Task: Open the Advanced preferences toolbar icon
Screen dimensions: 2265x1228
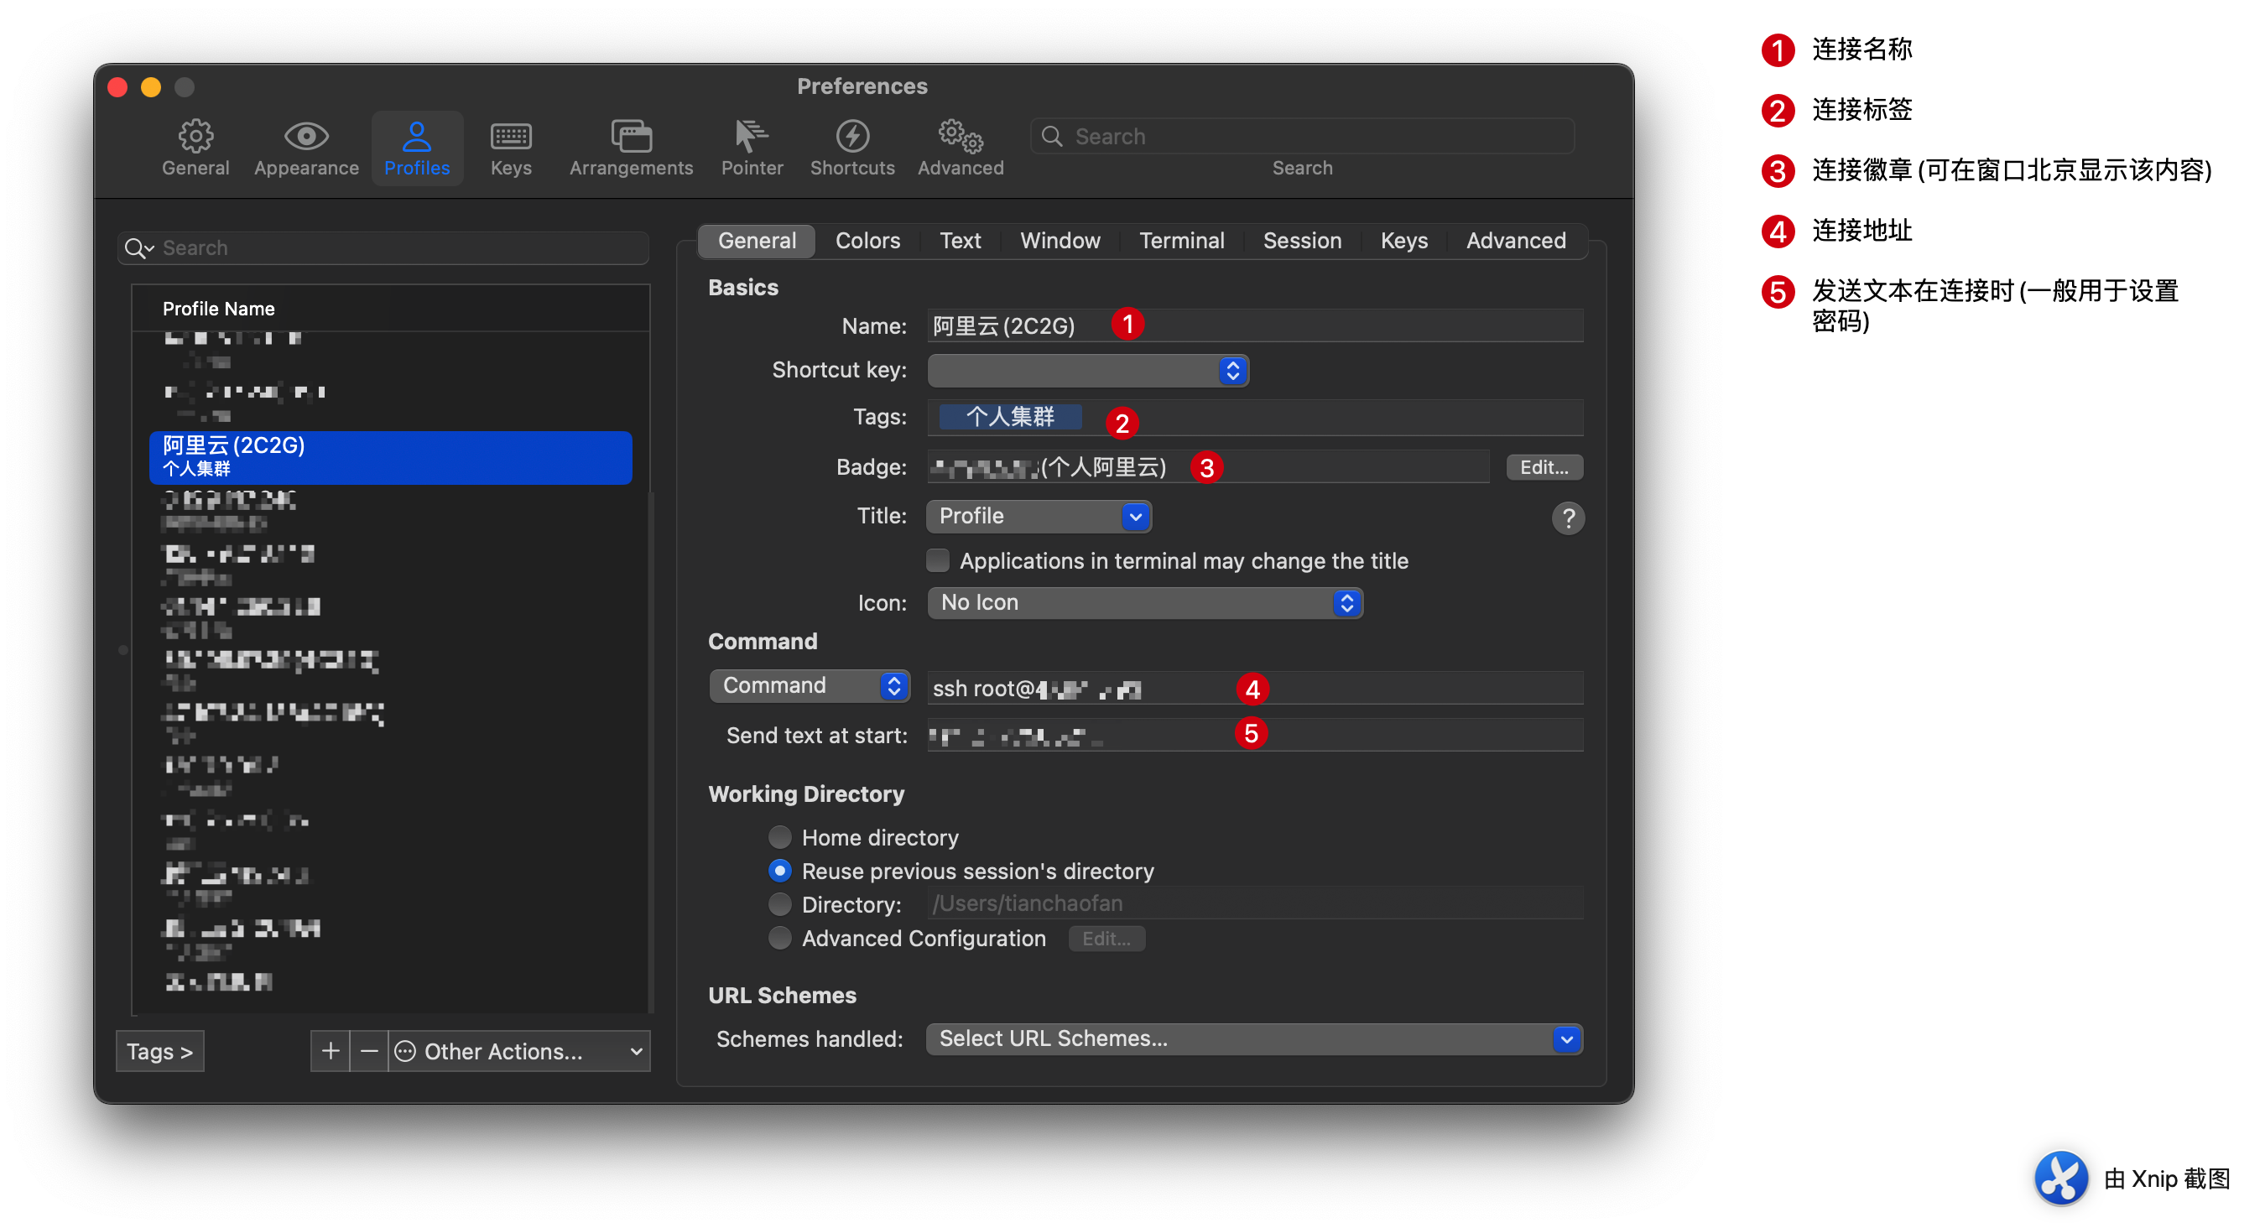Action: [961, 148]
